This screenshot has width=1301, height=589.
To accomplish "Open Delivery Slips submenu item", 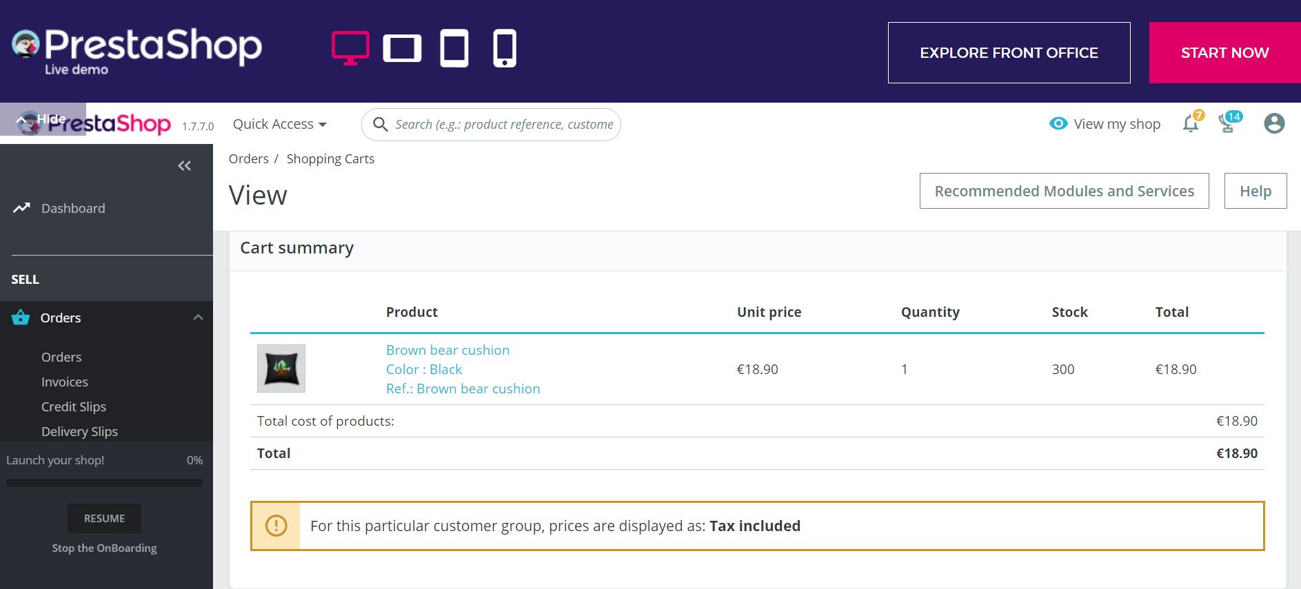I will [x=79, y=432].
